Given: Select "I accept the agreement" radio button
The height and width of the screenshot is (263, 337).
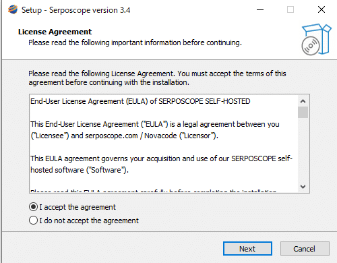Looking at the screenshot, I should [x=33, y=207].
